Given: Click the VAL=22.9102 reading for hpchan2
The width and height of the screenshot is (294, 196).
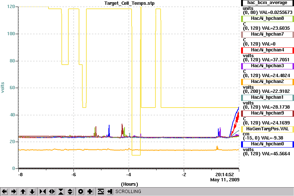Looking at the screenshot, I should [276, 91].
